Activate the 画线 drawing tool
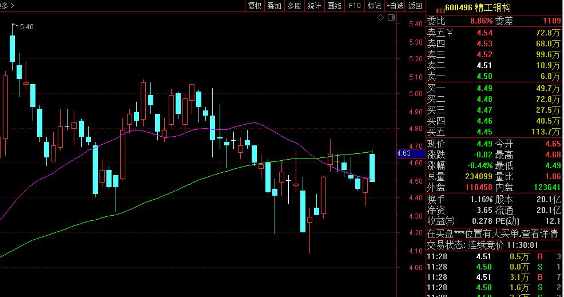Viewport: 564px width, 297px height. coord(334,6)
